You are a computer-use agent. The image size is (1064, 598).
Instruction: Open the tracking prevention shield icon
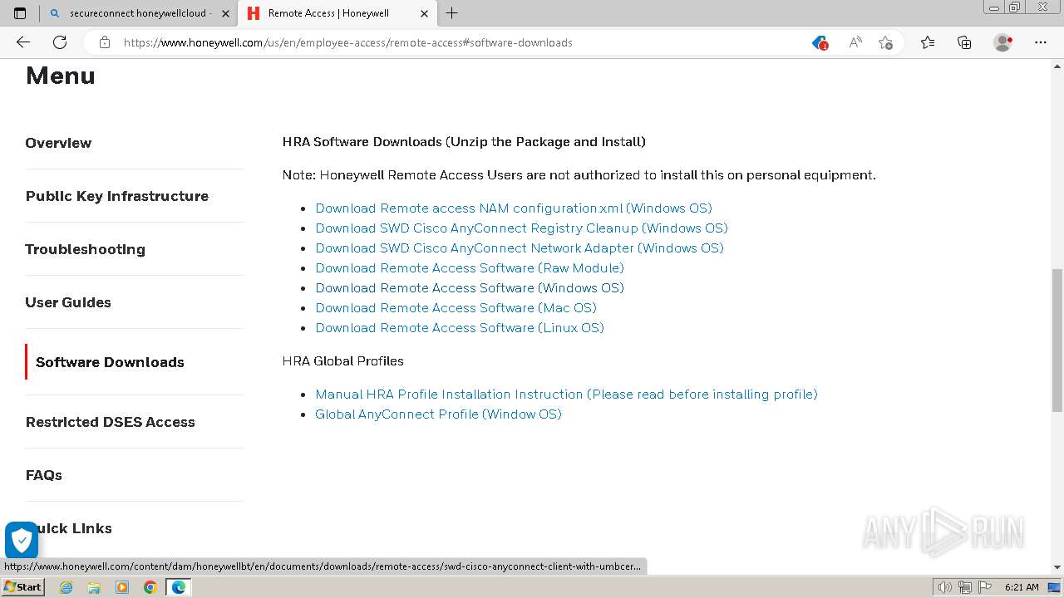tap(820, 42)
